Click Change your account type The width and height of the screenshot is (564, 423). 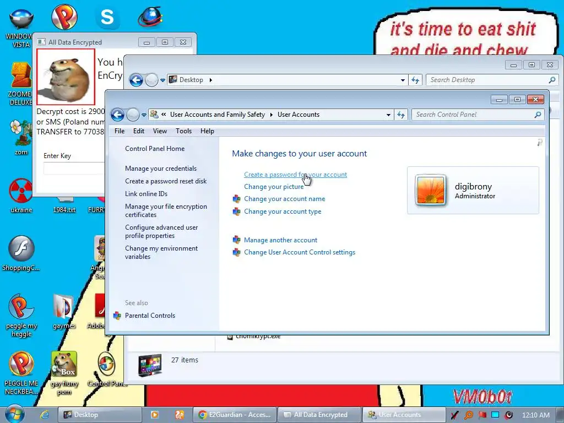click(283, 211)
